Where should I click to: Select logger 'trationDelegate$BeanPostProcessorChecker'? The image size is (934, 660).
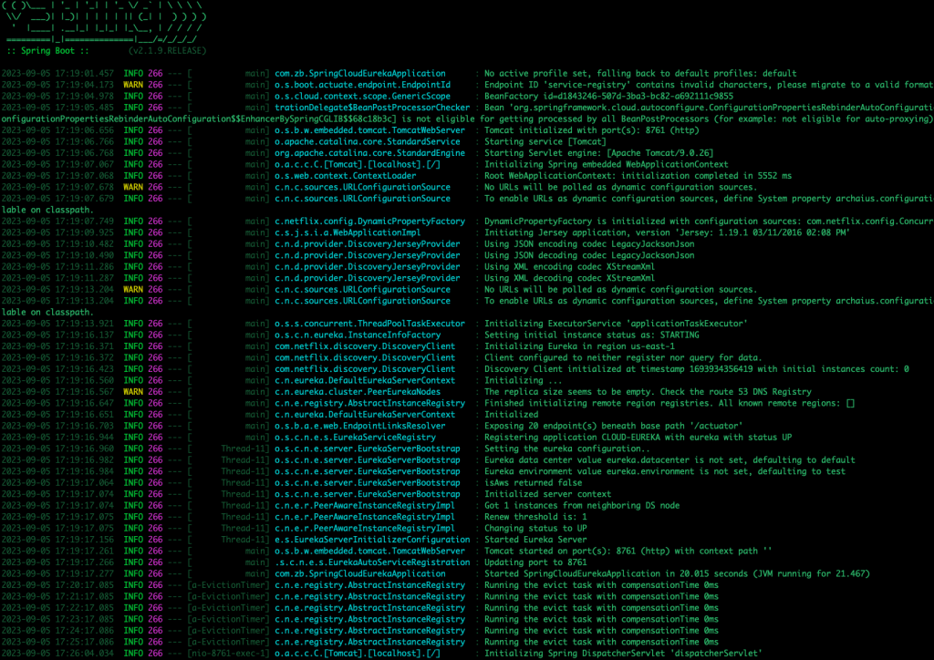click(372, 108)
